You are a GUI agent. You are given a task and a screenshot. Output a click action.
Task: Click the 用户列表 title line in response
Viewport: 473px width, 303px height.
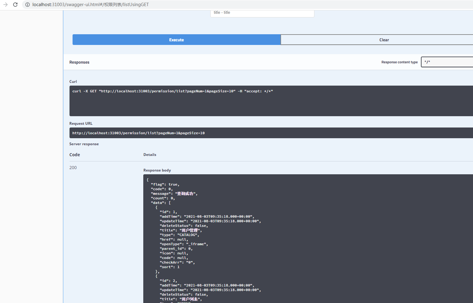pos(181,299)
